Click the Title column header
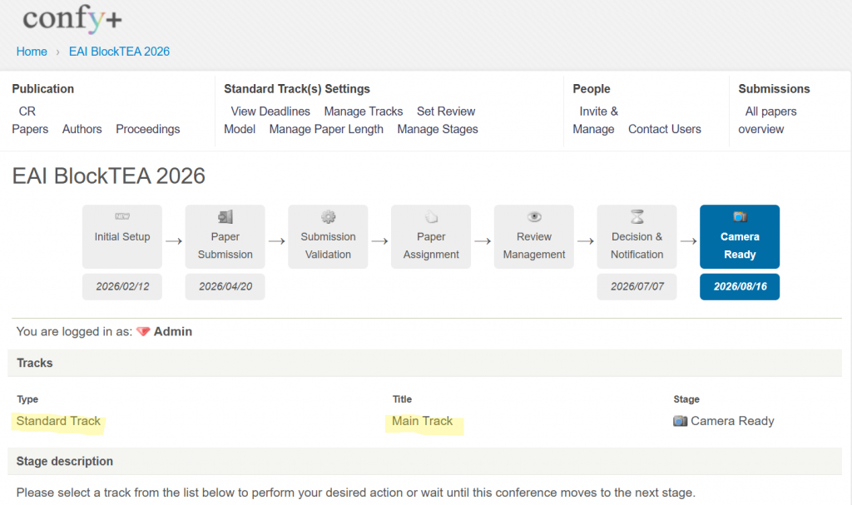This screenshot has height=505, width=852. (402, 399)
